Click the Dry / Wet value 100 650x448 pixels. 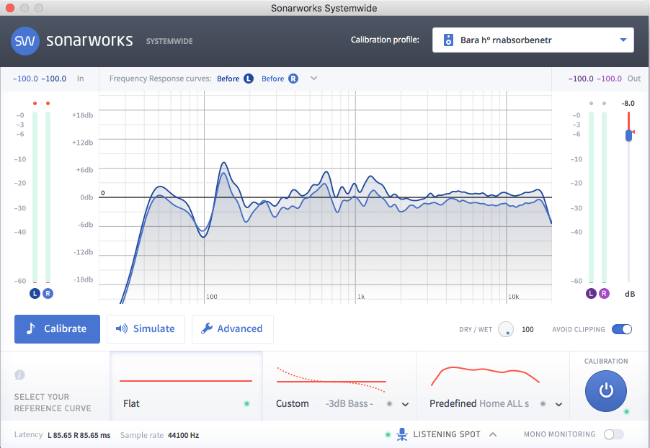[527, 329]
